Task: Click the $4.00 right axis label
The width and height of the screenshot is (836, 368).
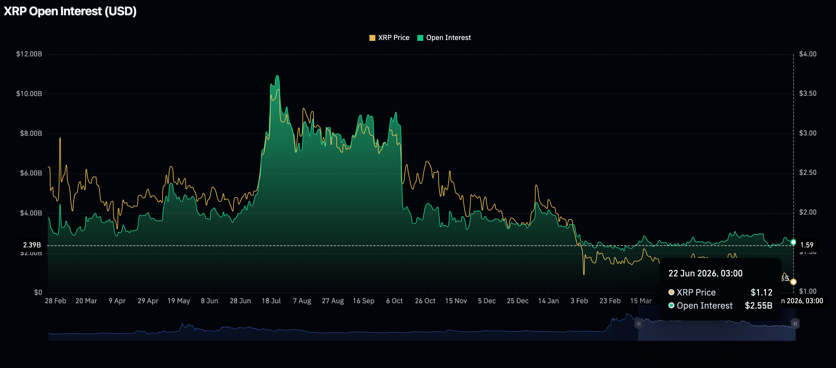Action: 808,54
